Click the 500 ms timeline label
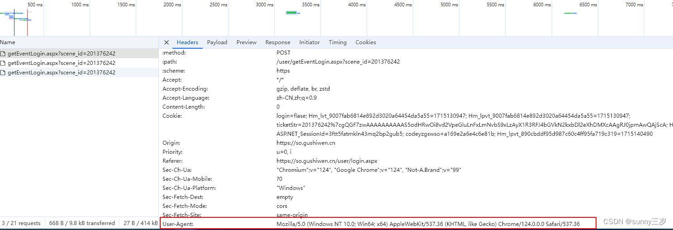The height and width of the screenshot is (230, 673). (x=35, y=5)
